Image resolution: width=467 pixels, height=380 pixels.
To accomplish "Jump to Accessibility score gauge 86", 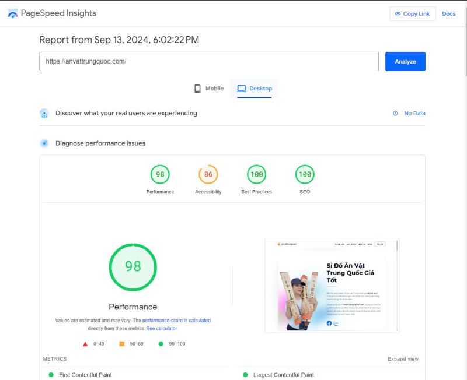I will pos(208,174).
